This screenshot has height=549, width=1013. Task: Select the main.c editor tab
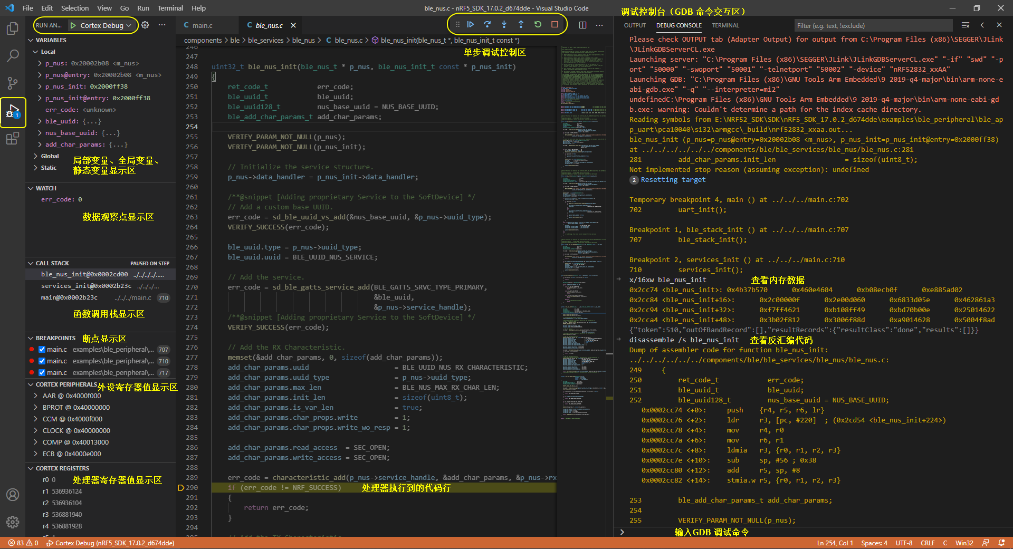202,25
